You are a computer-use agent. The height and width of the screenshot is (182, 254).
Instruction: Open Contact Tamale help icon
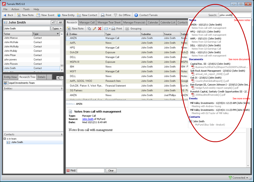136,15
